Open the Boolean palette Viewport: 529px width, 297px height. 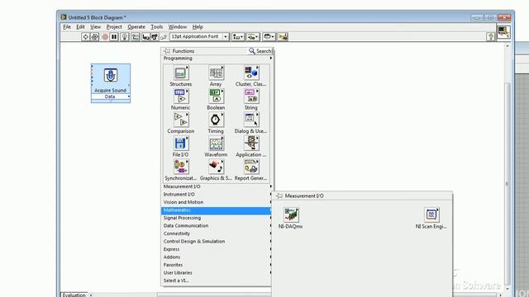[216, 100]
